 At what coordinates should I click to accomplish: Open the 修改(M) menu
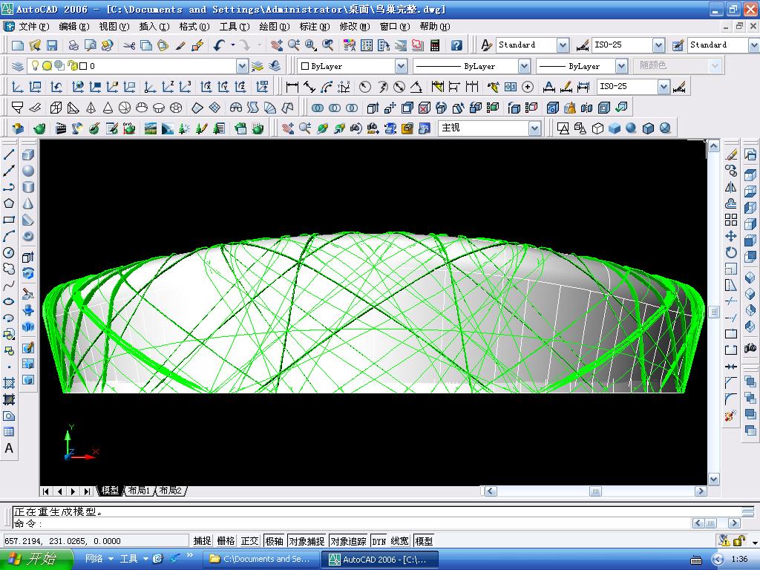pos(354,27)
